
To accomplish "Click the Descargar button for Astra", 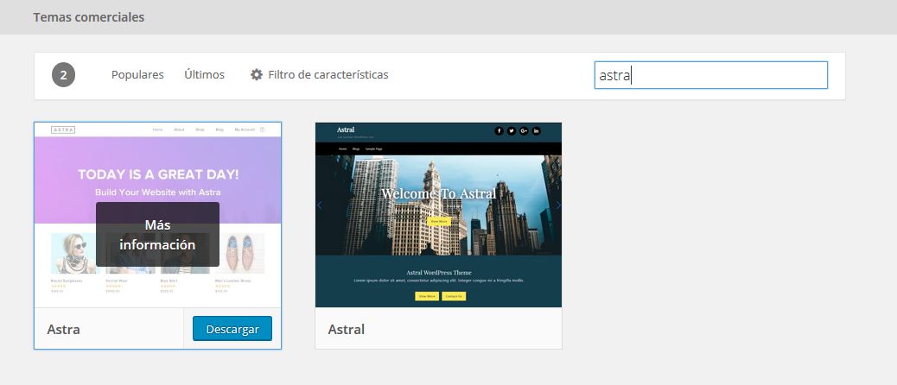I will 232,329.
